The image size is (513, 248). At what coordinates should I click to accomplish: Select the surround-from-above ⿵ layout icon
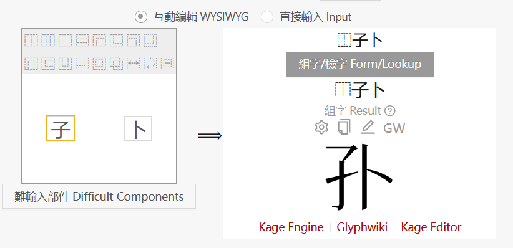pos(31,63)
